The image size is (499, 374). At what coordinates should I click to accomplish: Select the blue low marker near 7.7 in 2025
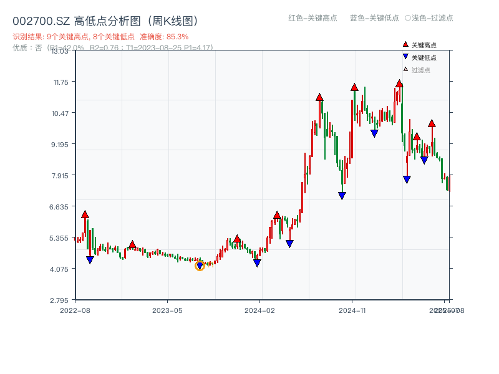coord(407,180)
